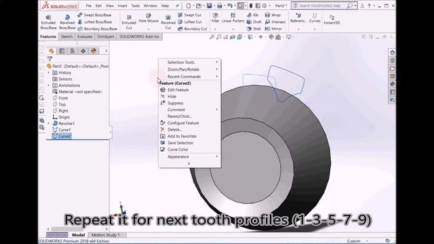434x244 pixels.
Task: Open the Curves tool
Action: [315, 18]
